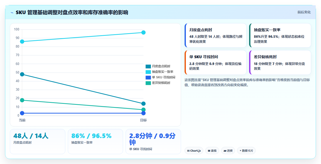Click the 抽盘账实一致率 data point at 目标
This screenshot has height=164, width=321.
[143, 32]
